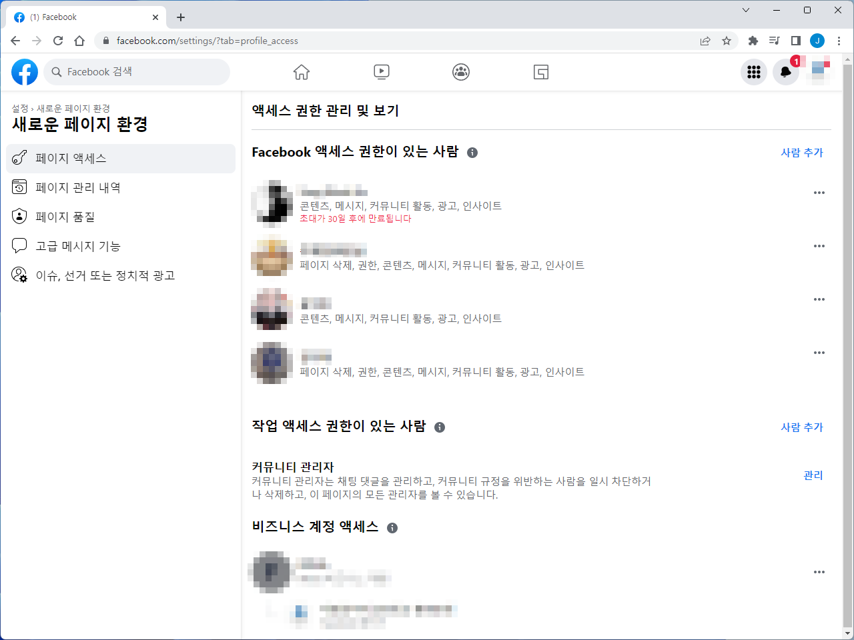Click the Chrome back arrow
854x640 pixels.
15,41
